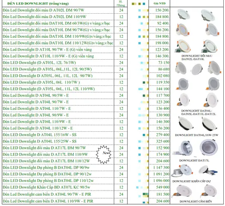Image resolution: width=225 pixels, height=206 pixels.
Task: Select row '(D AT05L, 06L, 11L, 12L 110/9W)'
Action: tap(49, 89)
